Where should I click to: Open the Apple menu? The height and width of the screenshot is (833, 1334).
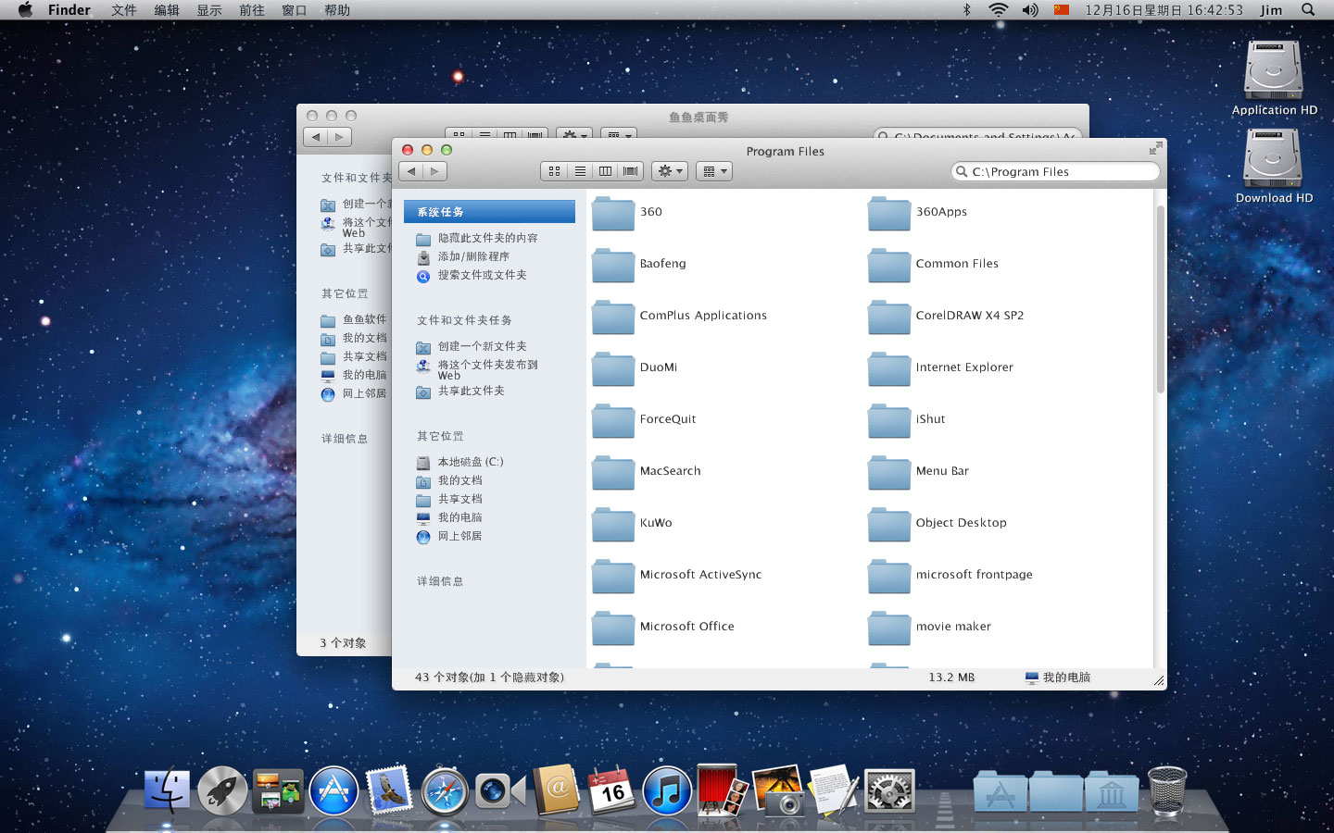pos(25,10)
